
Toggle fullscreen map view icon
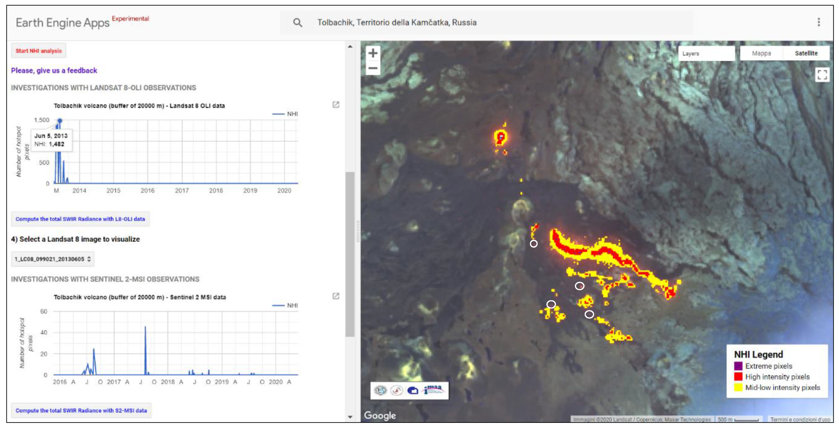(822, 75)
